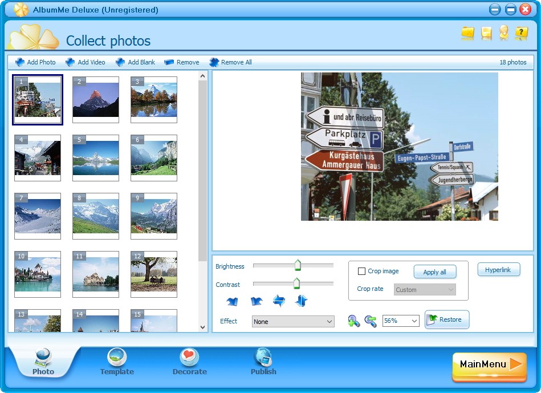
Task: Enable the Crop image checkbox
Action: [x=361, y=271]
